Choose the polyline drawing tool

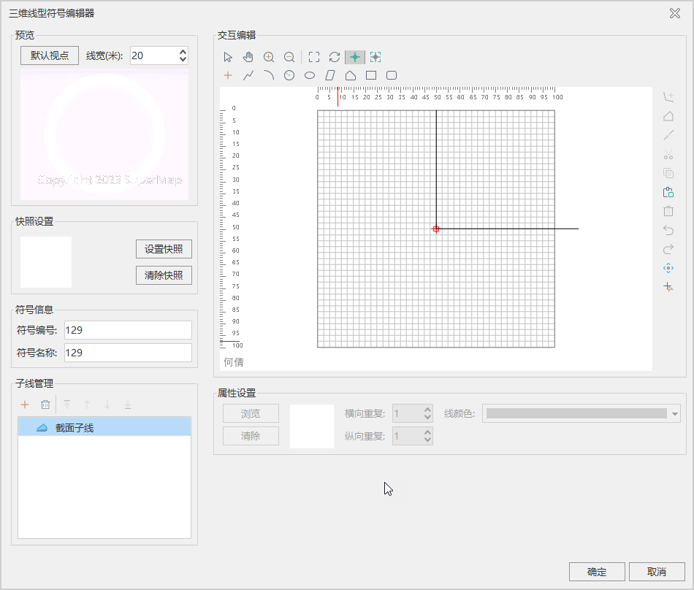coord(248,75)
